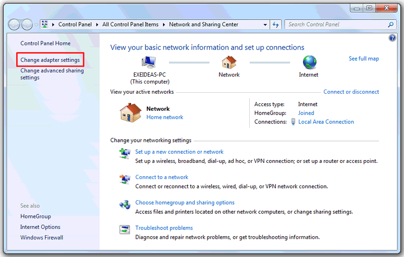Expand the arrow after Control Panel breadcrumb
This screenshot has height=257, width=404.
coord(97,25)
